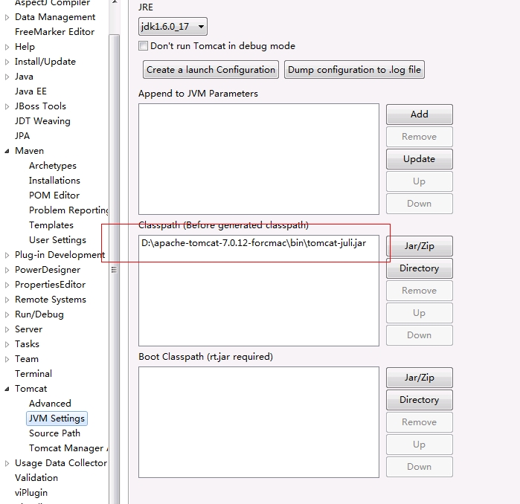Select viPlugin preference page
The width and height of the screenshot is (520, 504).
tap(31, 493)
